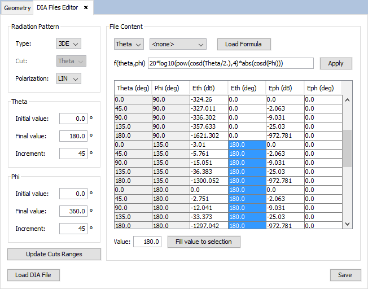Click Fill value to selection

point(204,242)
